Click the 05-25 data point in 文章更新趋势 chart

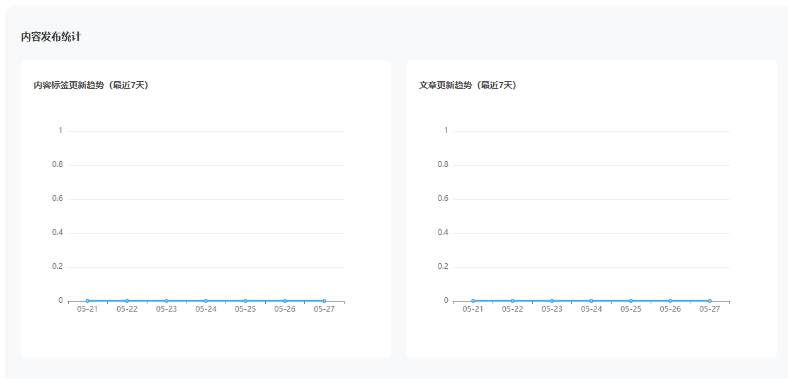pyautogui.click(x=631, y=301)
